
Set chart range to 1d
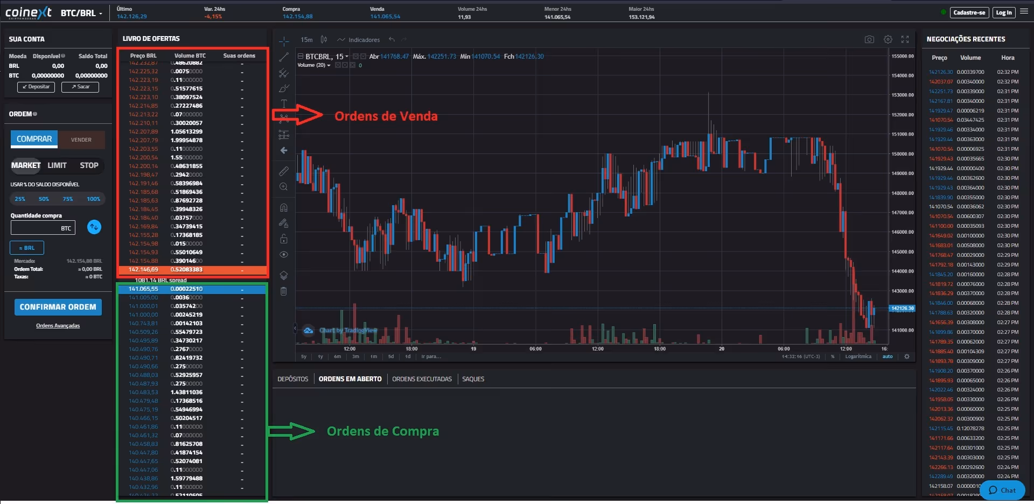pyautogui.click(x=408, y=356)
